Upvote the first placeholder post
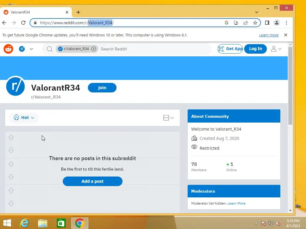The image size is (306, 229). click(x=11, y=137)
